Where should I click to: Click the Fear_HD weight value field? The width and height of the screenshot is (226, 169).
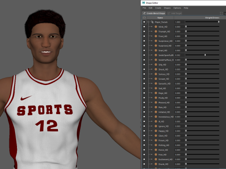[179, 154]
